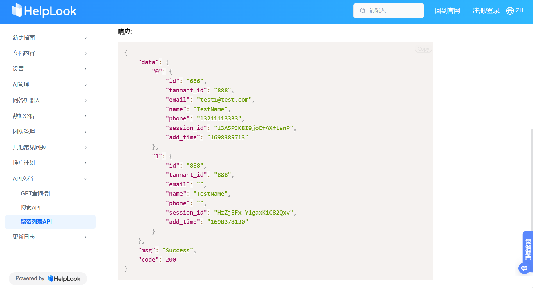533x288 pixels.
Task: Select the 留资列表API item
Action: coord(36,222)
